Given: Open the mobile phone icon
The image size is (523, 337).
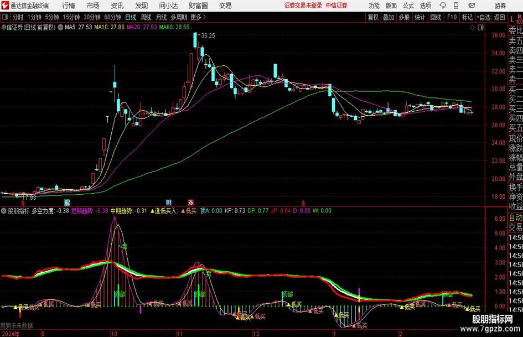Looking at the screenshot, I should (x=456, y=6).
